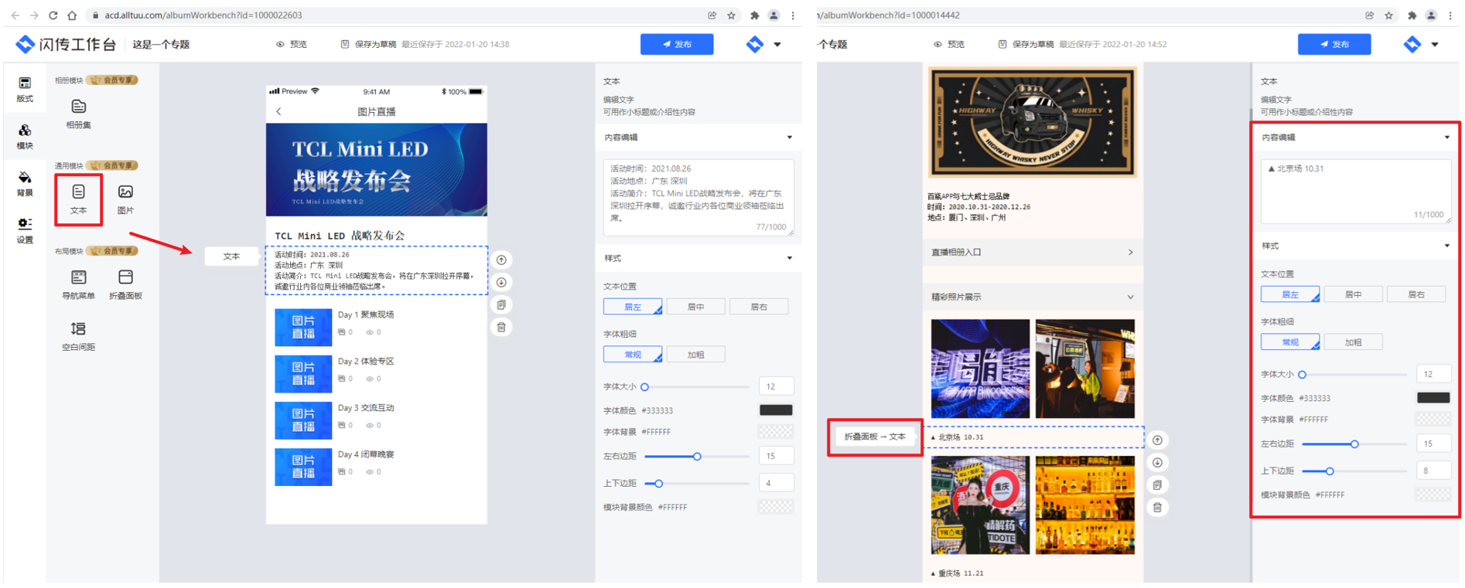Open account dropdown arrow in right window header
The width and height of the screenshot is (1465, 588).
point(1435,45)
